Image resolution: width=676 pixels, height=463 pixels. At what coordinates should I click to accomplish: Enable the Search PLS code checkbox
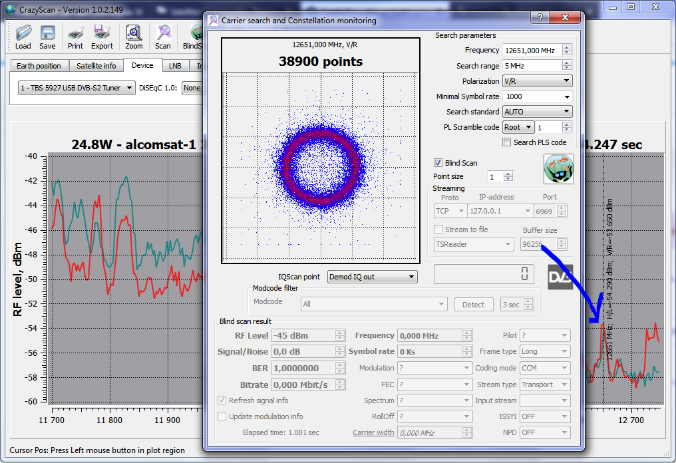[x=507, y=142]
